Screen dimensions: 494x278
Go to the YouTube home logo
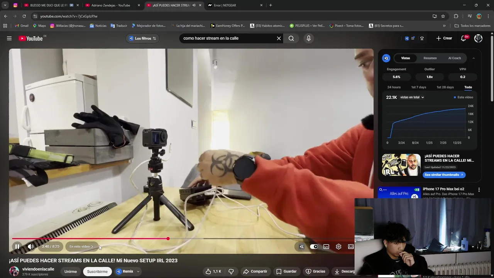click(x=30, y=38)
